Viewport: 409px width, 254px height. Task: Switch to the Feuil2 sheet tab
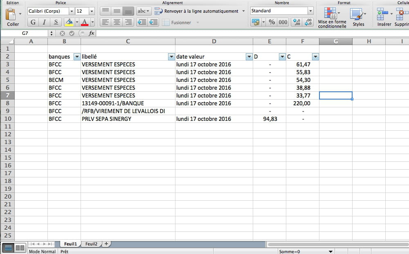[x=91, y=244]
